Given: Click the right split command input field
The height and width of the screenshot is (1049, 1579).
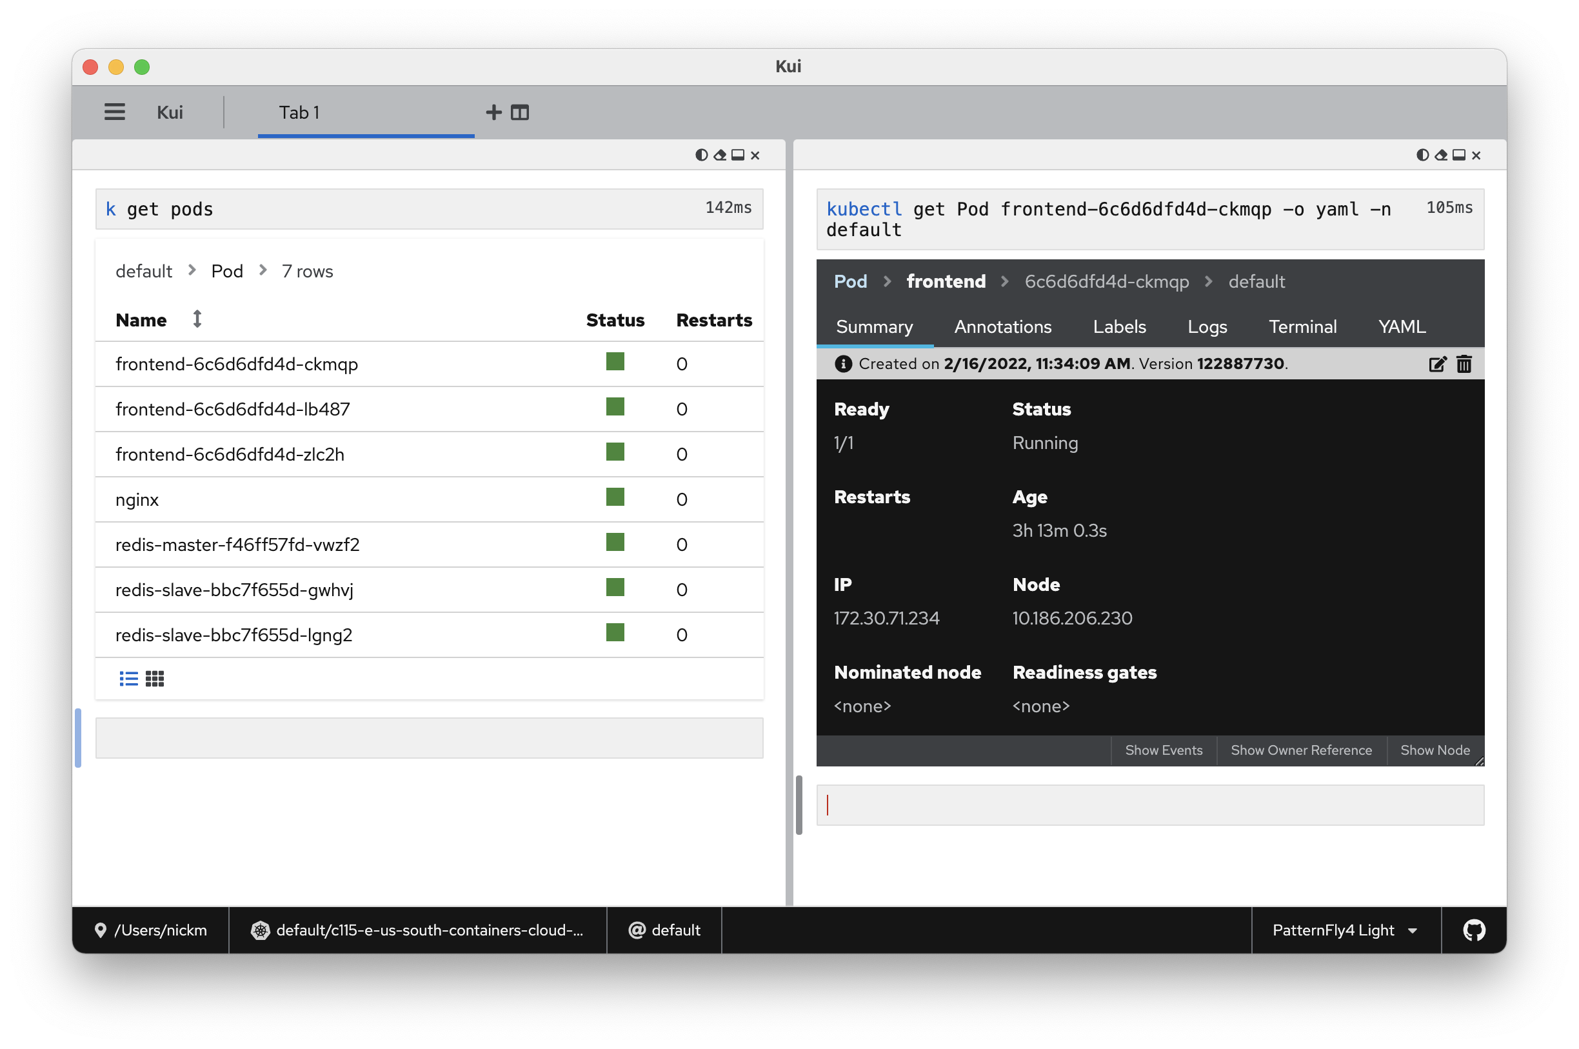Looking at the screenshot, I should pyautogui.click(x=1149, y=804).
